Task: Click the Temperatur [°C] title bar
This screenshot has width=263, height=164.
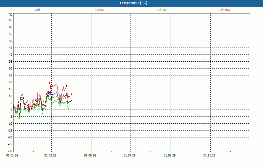Action: pyautogui.click(x=131, y=3)
